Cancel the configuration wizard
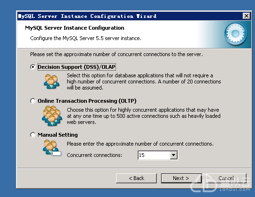 pos(226,178)
